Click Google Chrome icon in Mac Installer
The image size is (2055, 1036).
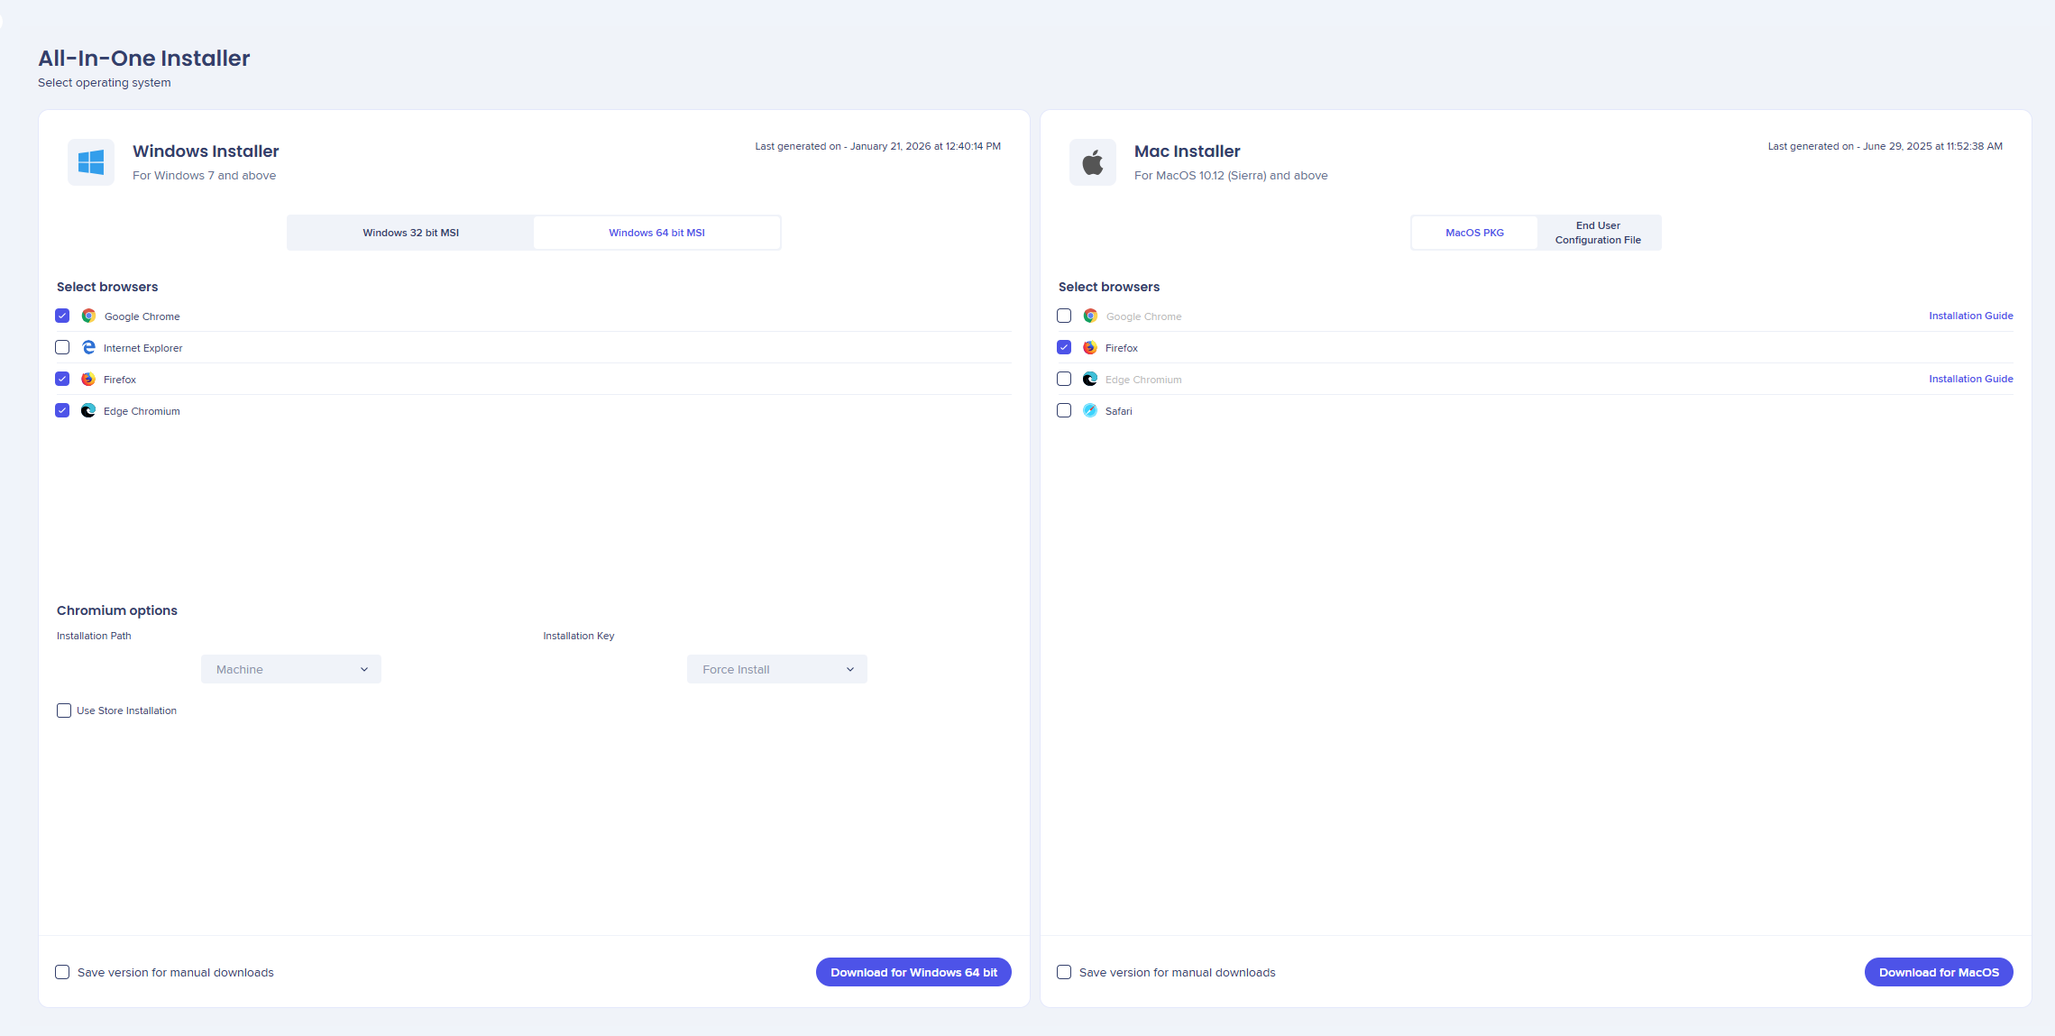coord(1090,316)
